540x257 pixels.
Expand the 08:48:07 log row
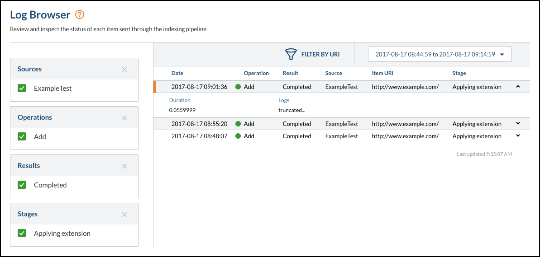coord(518,136)
